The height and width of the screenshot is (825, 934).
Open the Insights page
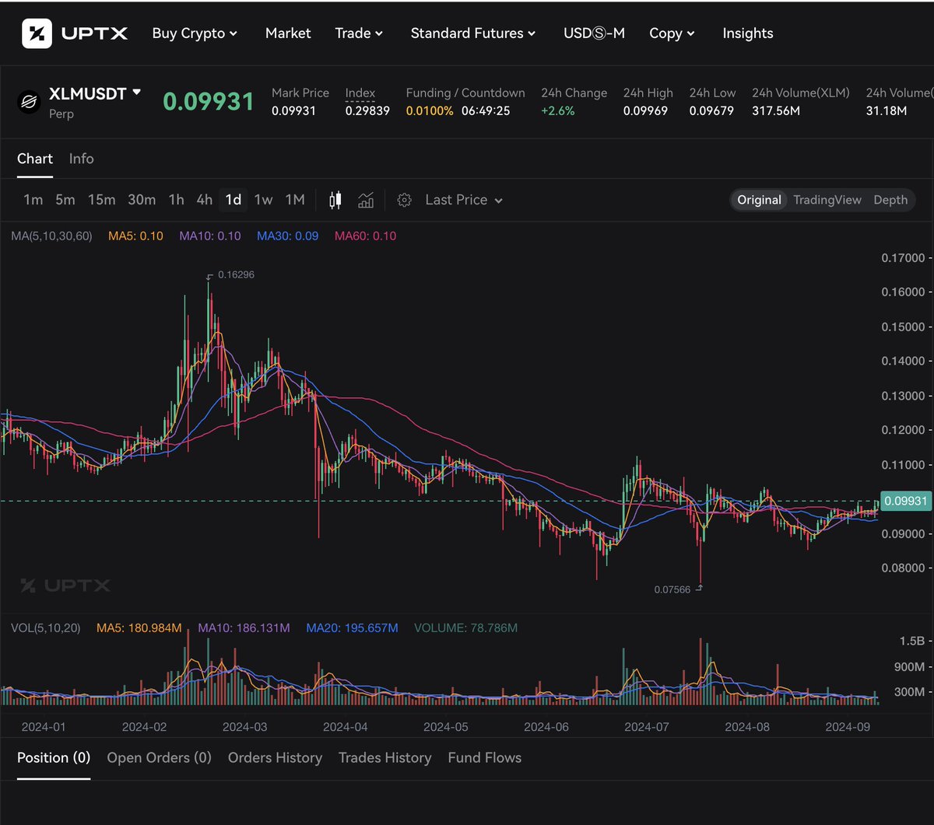point(748,33)
